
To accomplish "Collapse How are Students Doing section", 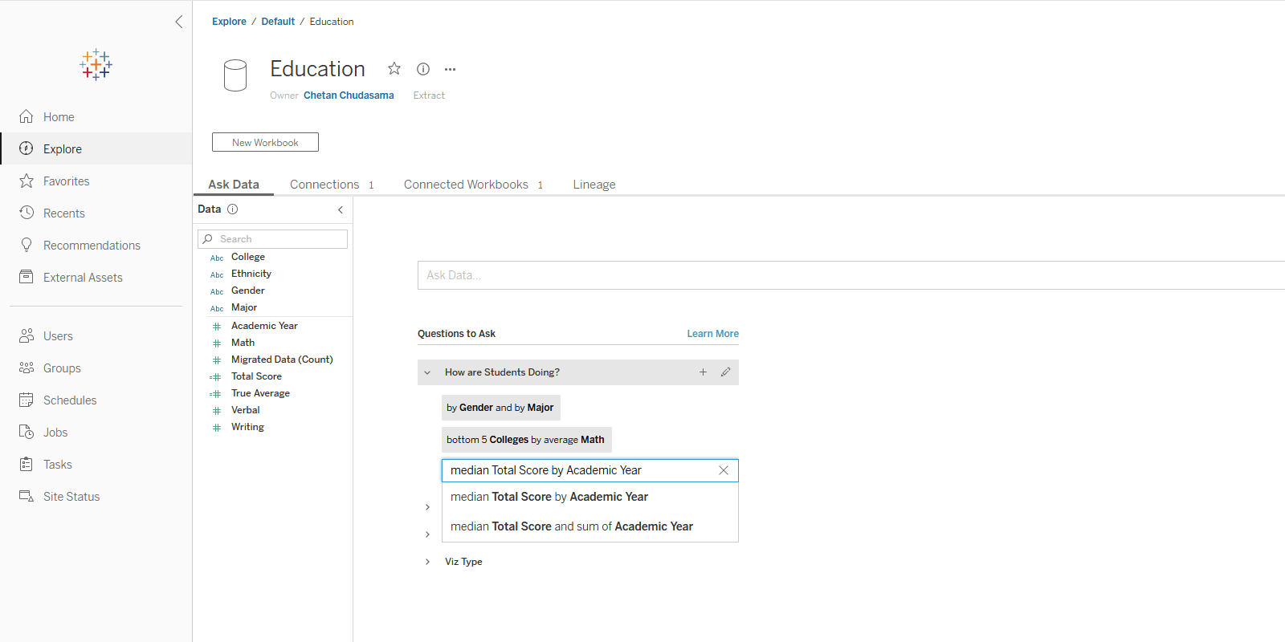I will pyautogui.click(x=427, y=372).
